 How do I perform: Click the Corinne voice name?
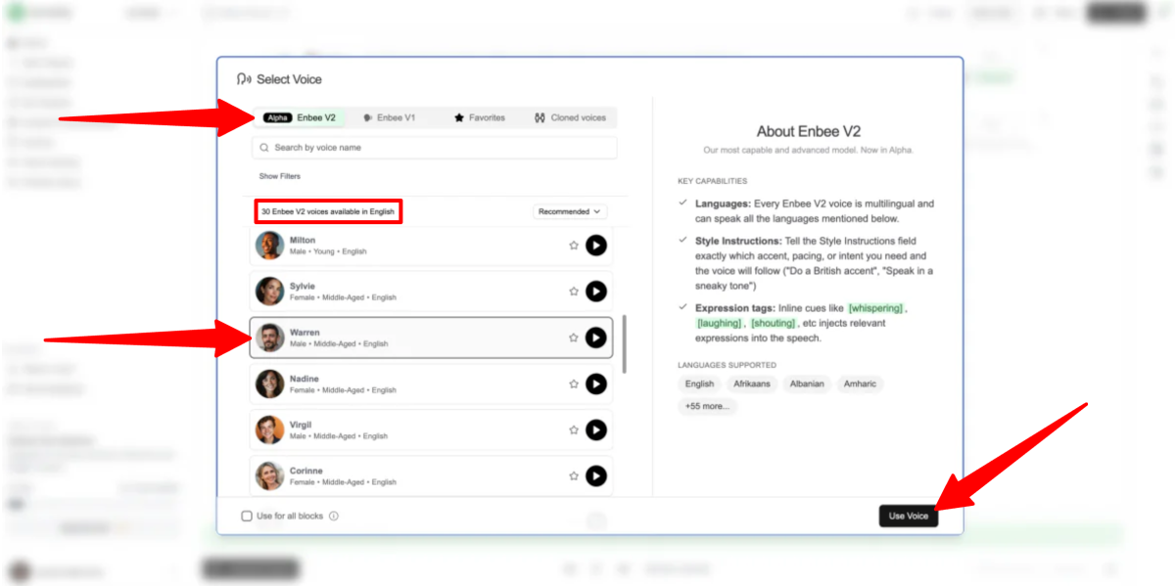306,471
